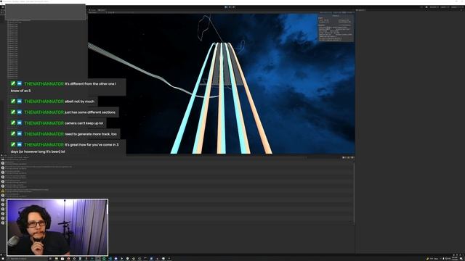Open the Account dropdown
Viewport: 465px width, 261px height.
tap(434, 7)
